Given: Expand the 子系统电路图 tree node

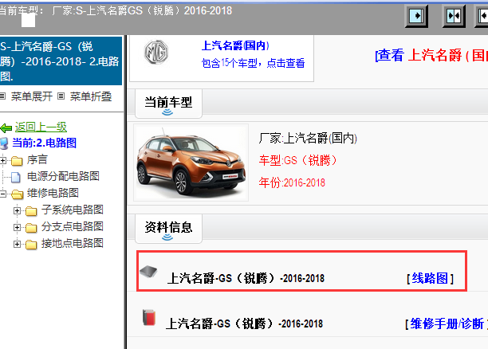Looking at the screenshot, I should [x=17, y=210].
